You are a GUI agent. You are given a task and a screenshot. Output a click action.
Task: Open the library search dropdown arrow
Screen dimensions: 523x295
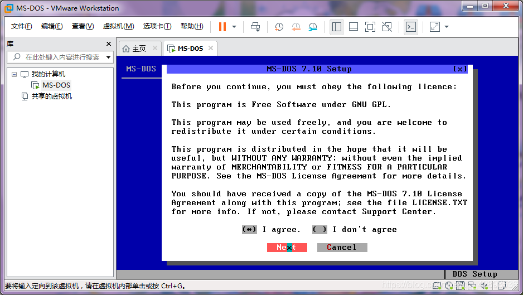click(108, 57)
